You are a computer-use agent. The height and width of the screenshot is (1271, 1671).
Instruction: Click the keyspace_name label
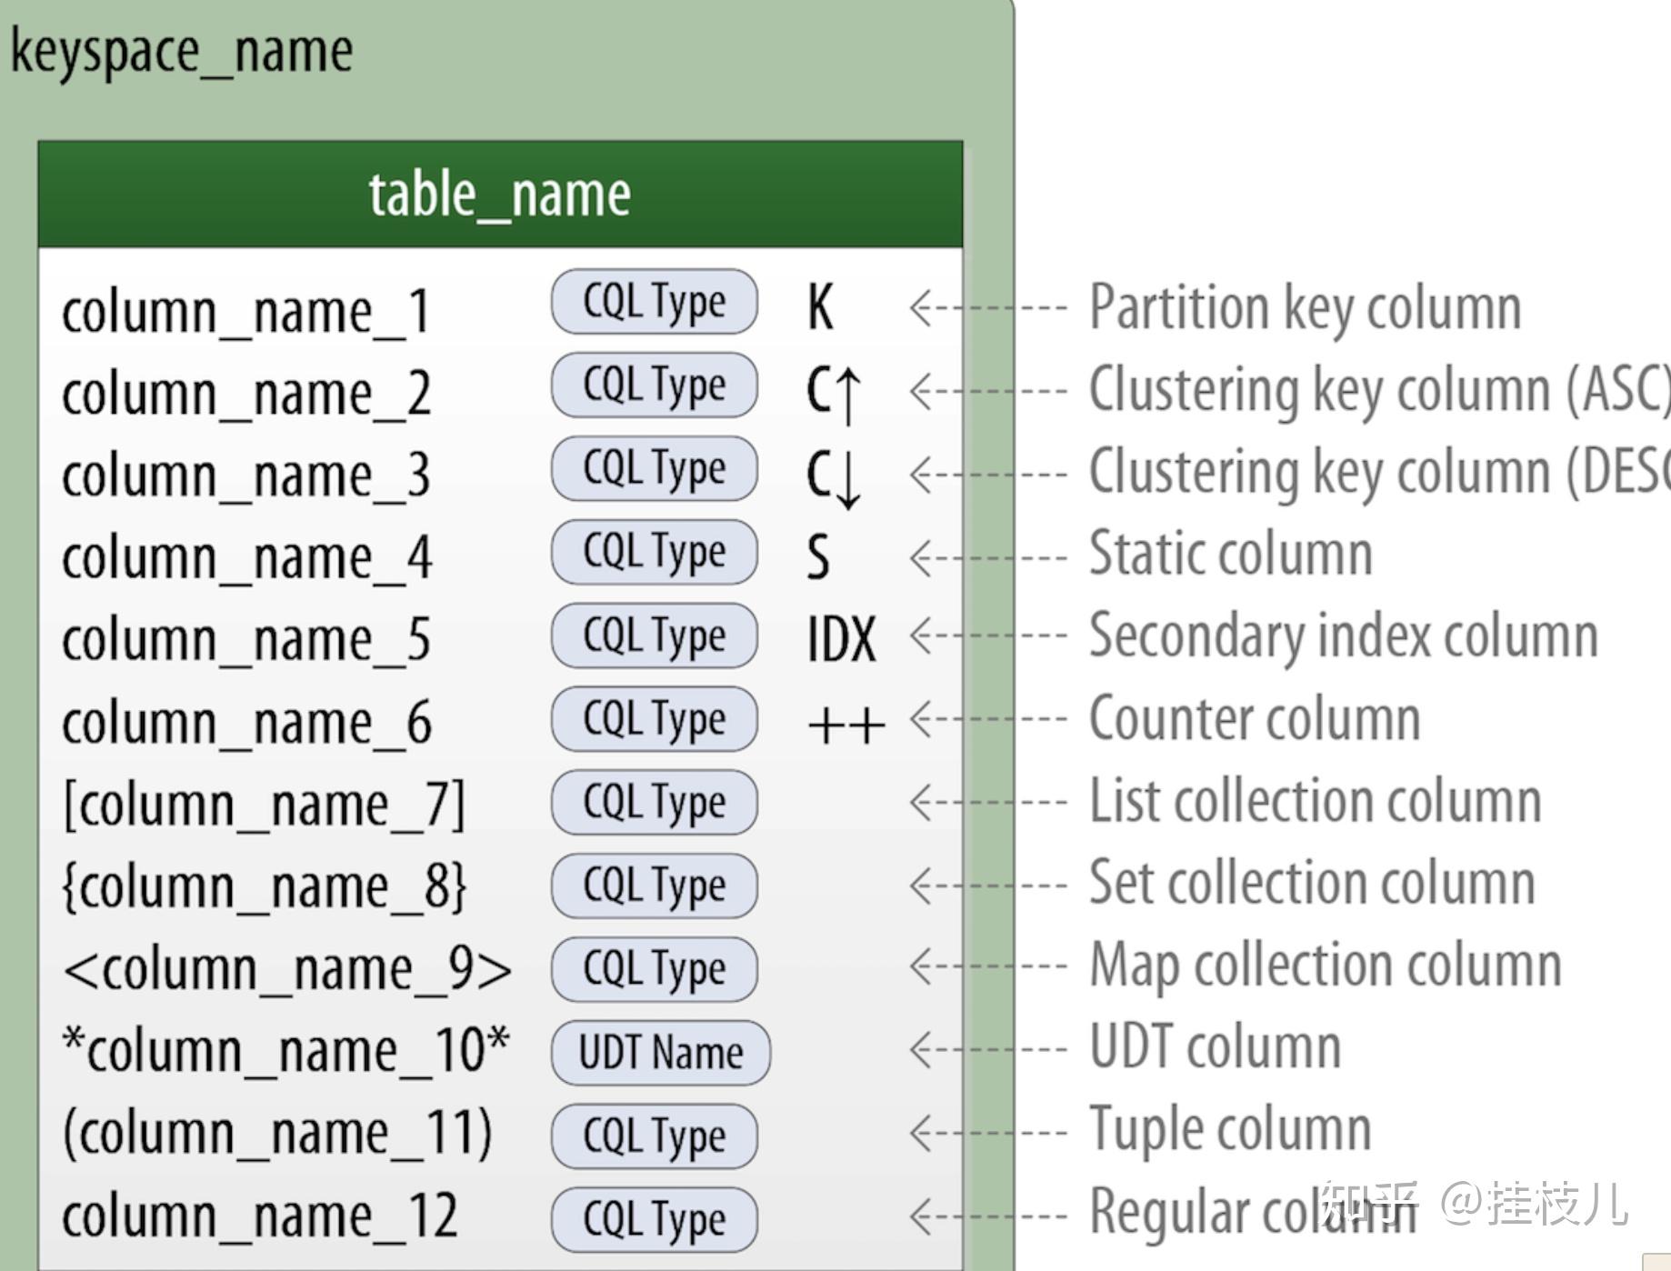(x=182, y=53)
